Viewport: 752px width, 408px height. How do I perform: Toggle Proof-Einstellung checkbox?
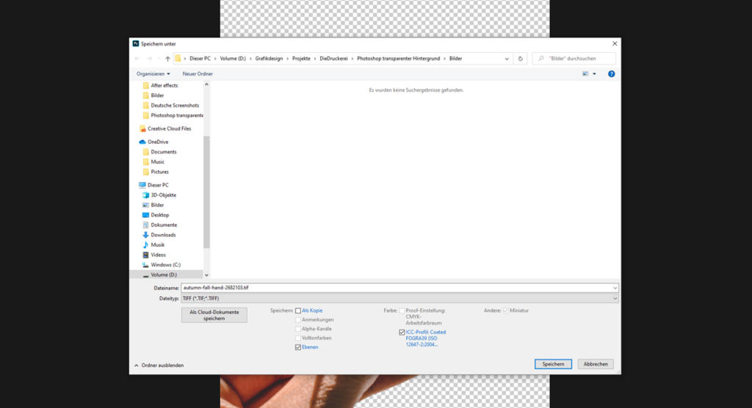pos(402,310)
